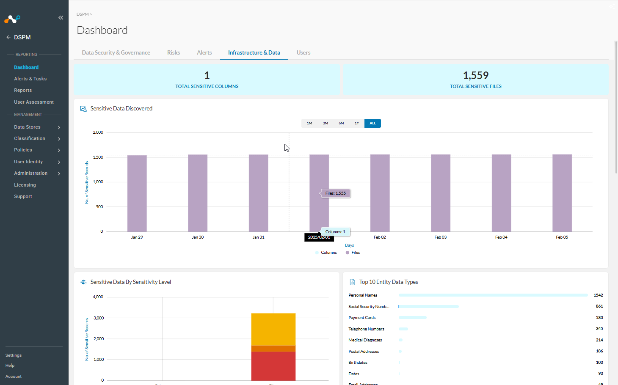
Task: Open the Settings link
Action: point(14,355)
